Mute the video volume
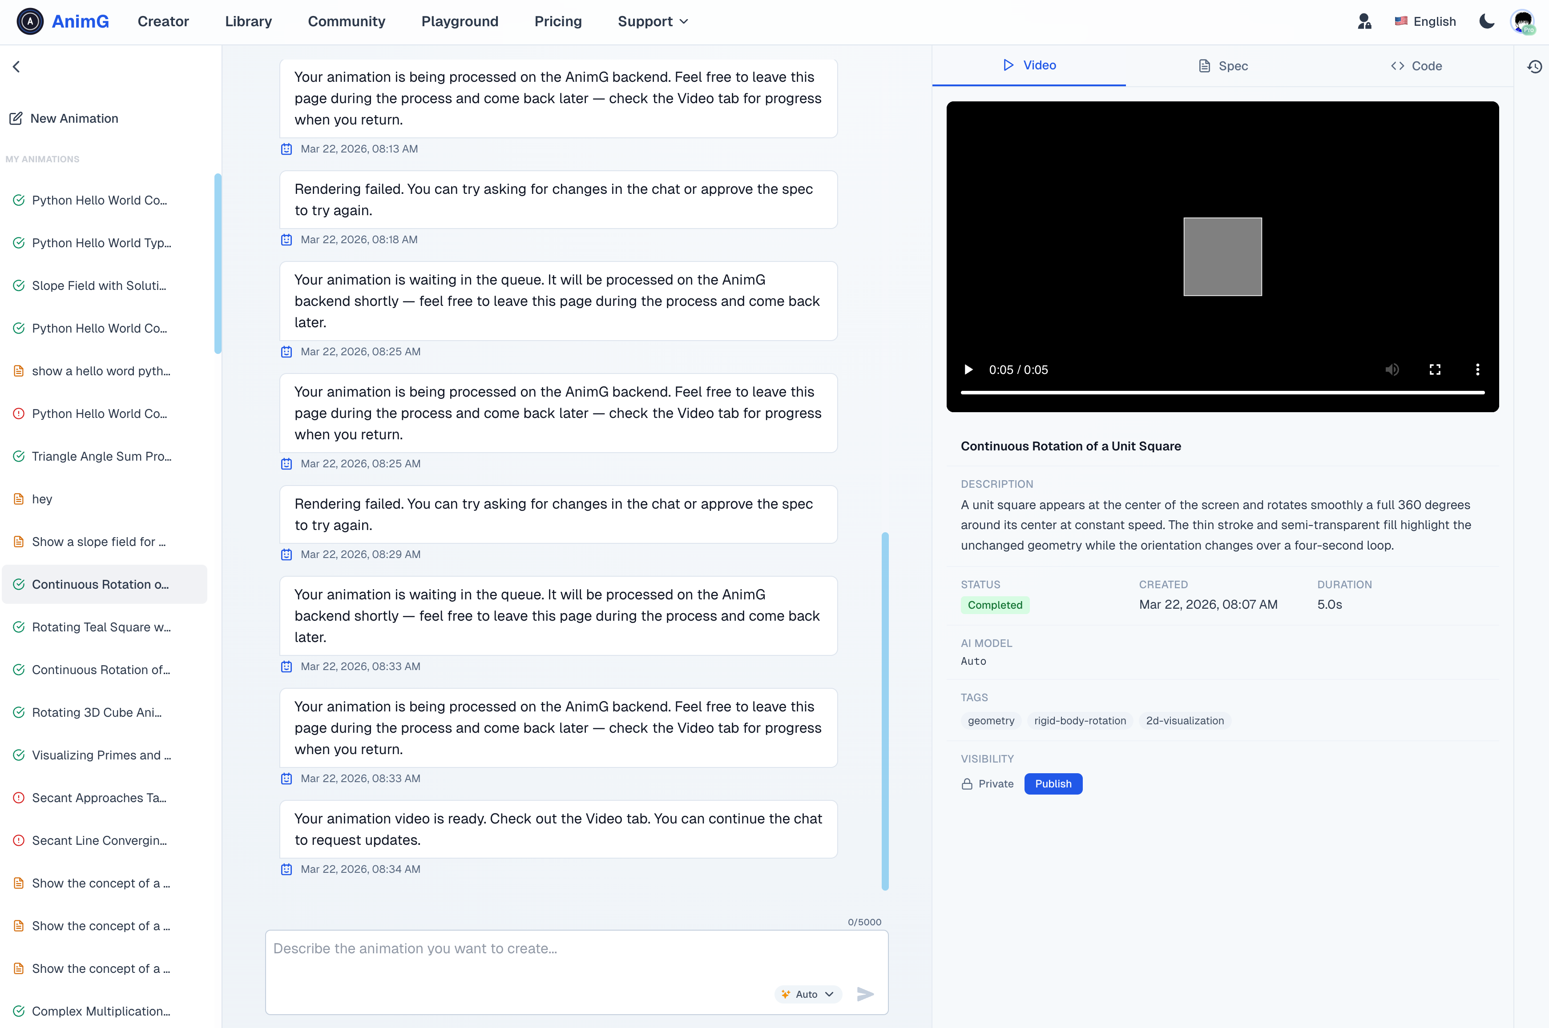The width and height of the screenshot is (1549, 1028). 1392,370
